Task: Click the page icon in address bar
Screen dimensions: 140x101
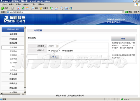Action: [x=8, y=12]
